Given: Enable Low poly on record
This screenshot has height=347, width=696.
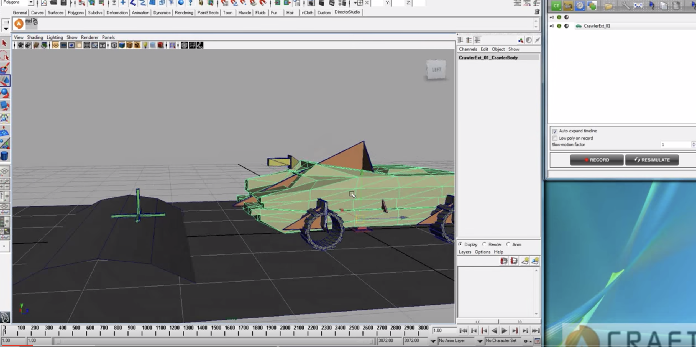Looking at the screenshot, I should coord(555,138).
